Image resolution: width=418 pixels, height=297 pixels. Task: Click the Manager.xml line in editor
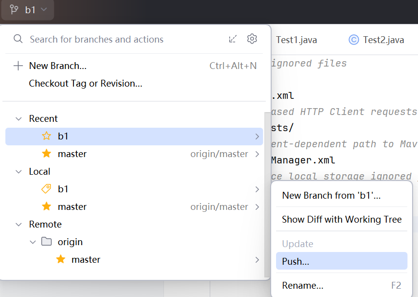[303, 160]
